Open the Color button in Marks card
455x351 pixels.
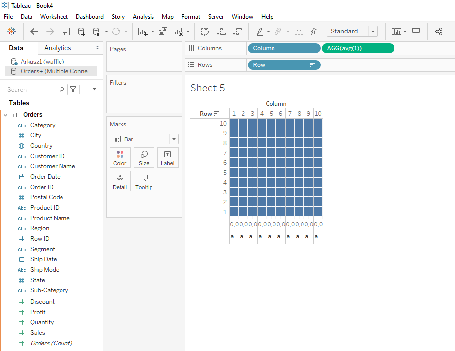tap(120, 158)
